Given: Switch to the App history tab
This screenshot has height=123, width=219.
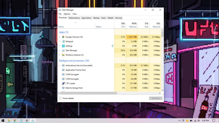Looking at the screenshot, I should 87,18.
